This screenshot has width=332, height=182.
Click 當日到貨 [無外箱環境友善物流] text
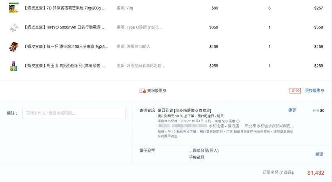point(184,110)
